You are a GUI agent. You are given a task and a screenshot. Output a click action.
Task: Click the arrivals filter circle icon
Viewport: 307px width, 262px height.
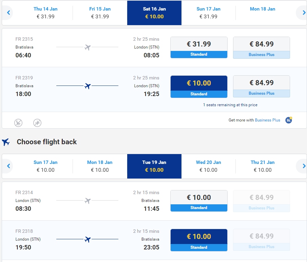[x=18, y=123]
